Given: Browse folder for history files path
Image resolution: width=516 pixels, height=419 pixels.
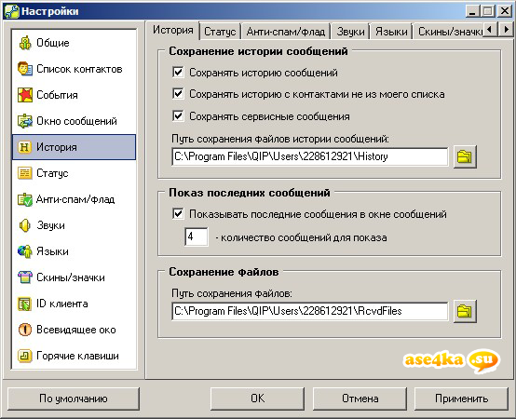Looking at the screenshot, I should [465, 156].
